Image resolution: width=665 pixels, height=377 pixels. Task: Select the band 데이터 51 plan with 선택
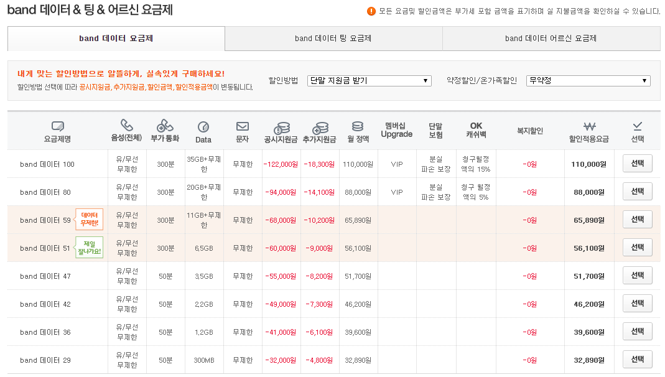pyautogui.click(x=636, y=247)
